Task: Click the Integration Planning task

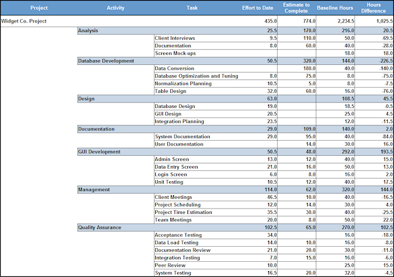Action: pos(179,121)
